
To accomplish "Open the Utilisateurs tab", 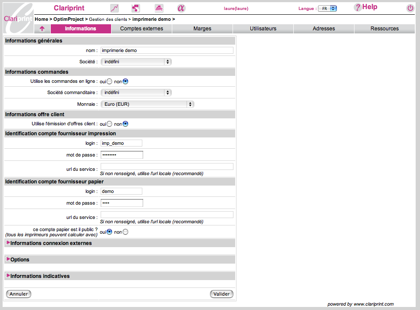I will 263,29.
